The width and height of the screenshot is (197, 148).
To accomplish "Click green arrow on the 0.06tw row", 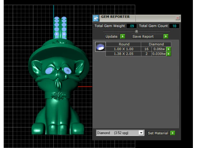I will coord(169,49).
